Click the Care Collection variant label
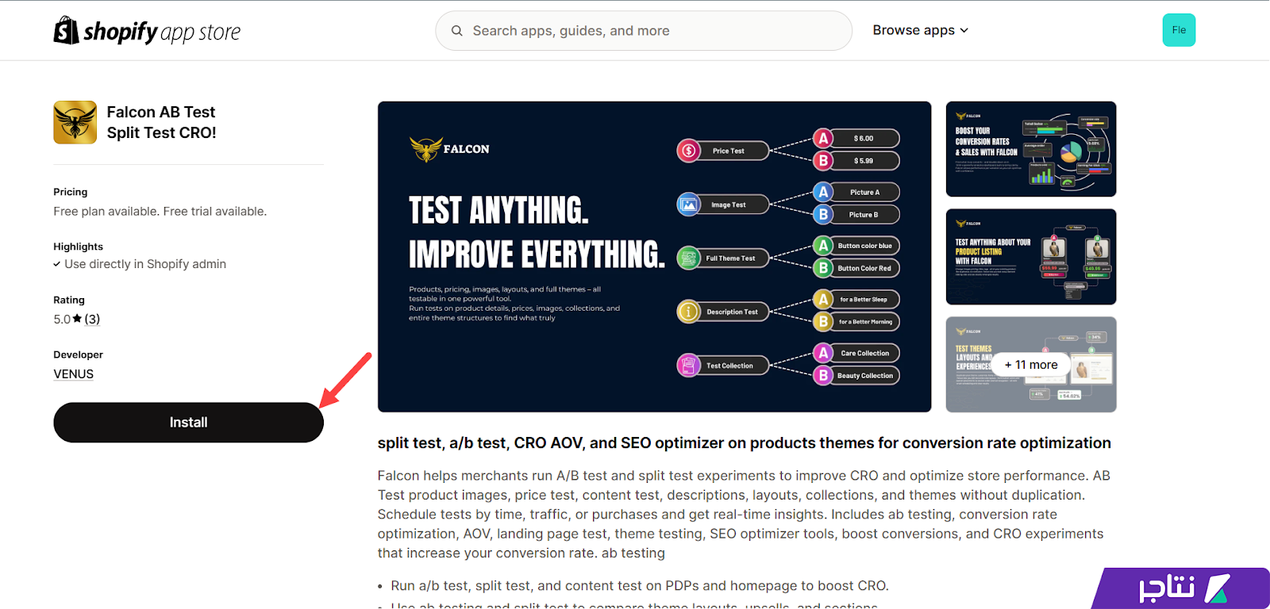This screenshot has height=609, width=1270. tap(864, 353)
